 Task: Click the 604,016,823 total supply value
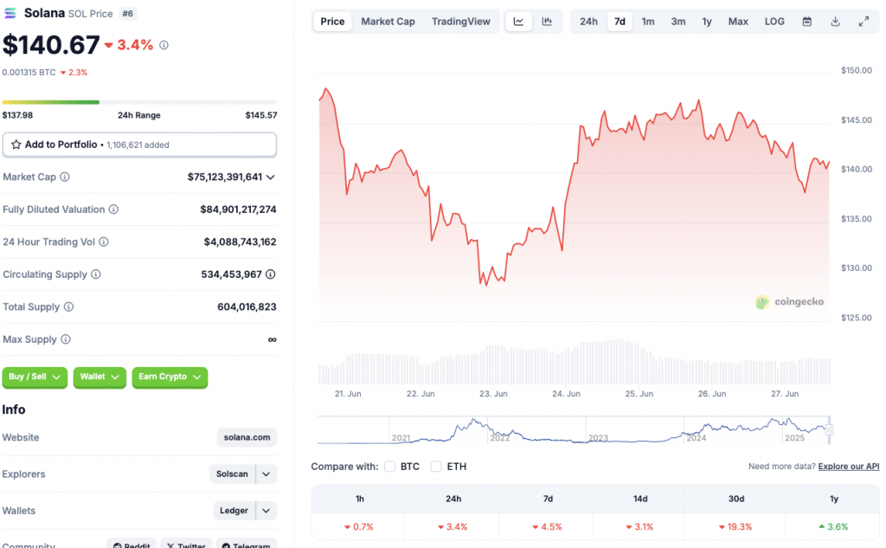[x=247, y=307]
